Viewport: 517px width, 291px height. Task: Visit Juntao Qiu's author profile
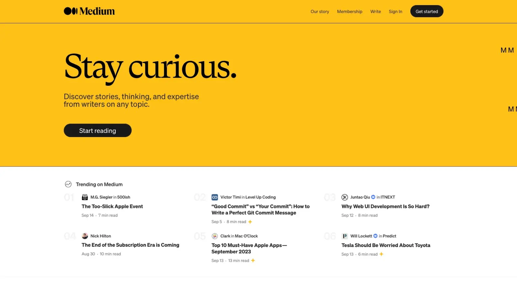tap(360, 197)
